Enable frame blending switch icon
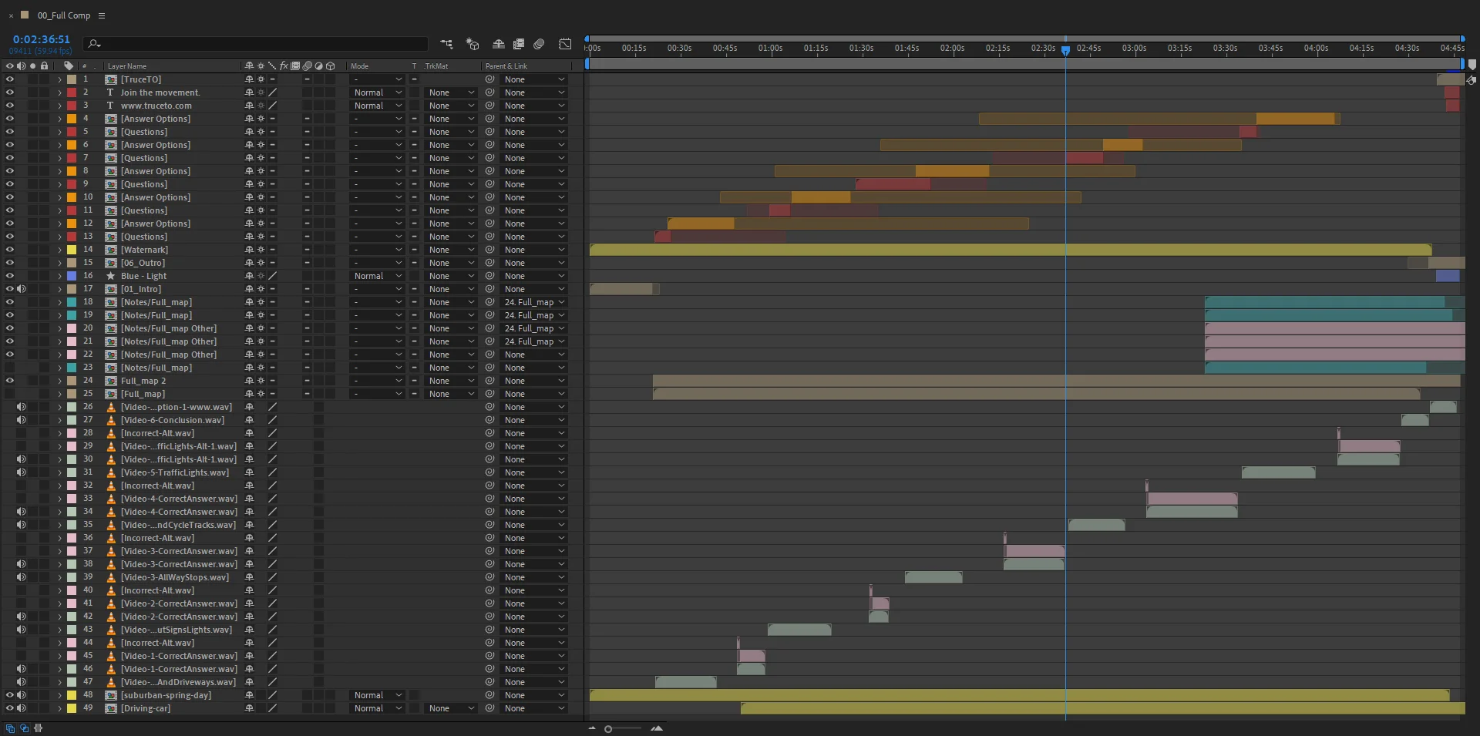Screen dimensions: 1480x736 (x=519, y=44)
